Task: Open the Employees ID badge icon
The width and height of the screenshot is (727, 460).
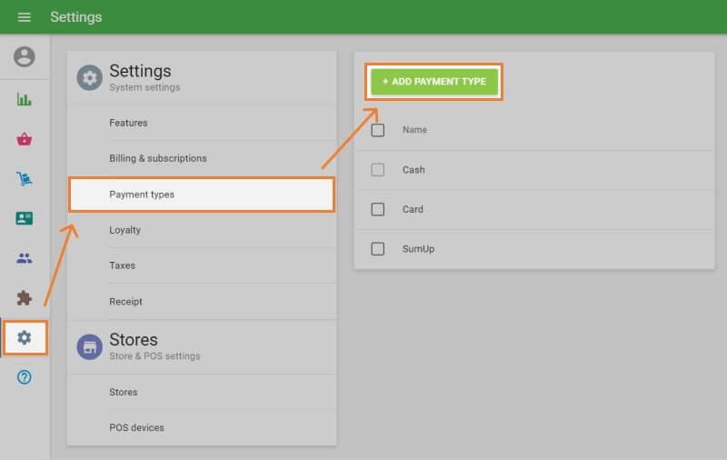Action: point(25,218)
